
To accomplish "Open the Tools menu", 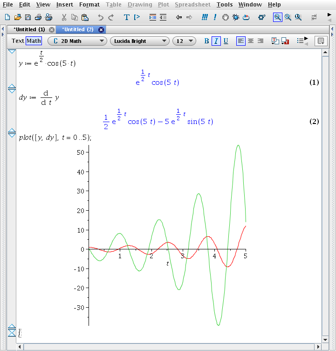I will coord(225,5).
